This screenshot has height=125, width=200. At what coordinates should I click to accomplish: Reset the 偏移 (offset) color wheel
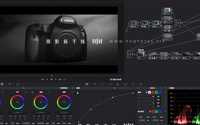point(73,92)
